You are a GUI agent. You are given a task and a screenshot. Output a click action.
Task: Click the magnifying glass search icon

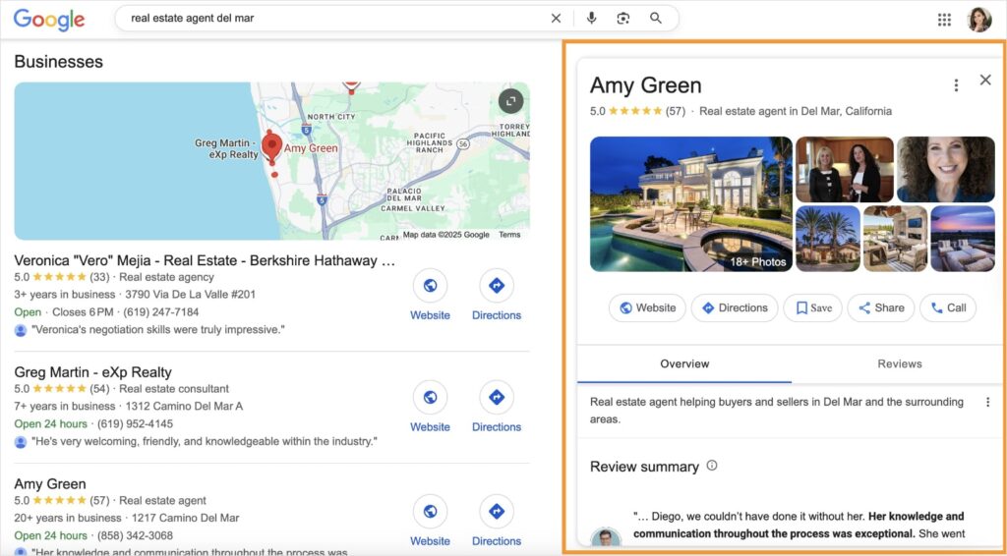pos(656,18)
